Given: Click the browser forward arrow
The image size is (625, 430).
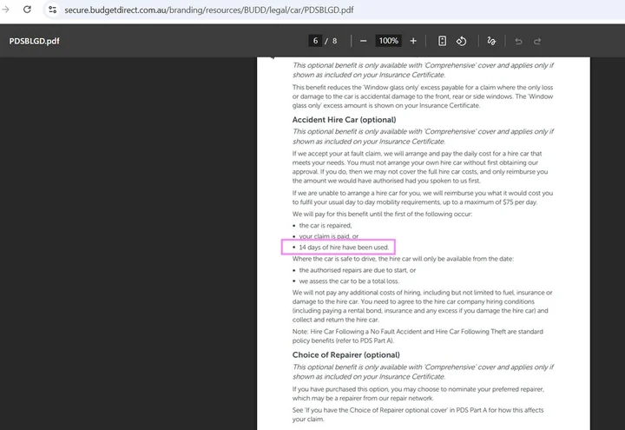Looking at the screenshot, I should [4, 9].
